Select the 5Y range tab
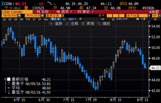Image resolution: width=161 pixels, height=103 pixels. tap(40, 19)
